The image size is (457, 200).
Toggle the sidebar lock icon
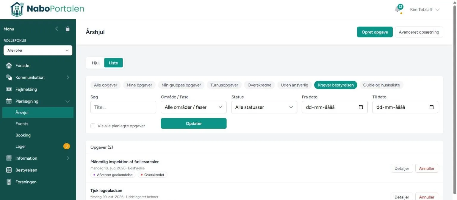(x=68, y=29)
